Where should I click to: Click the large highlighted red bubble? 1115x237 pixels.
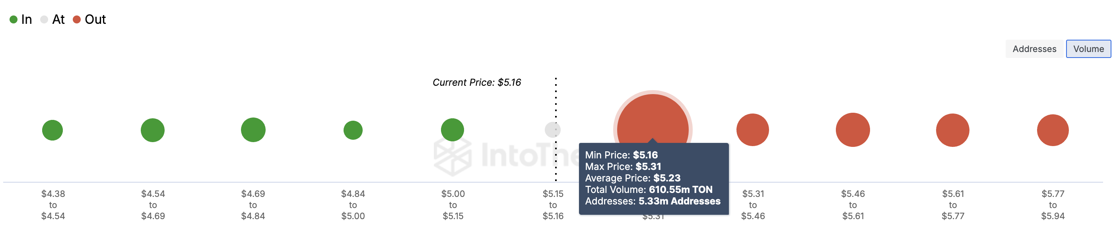[653, 119]
